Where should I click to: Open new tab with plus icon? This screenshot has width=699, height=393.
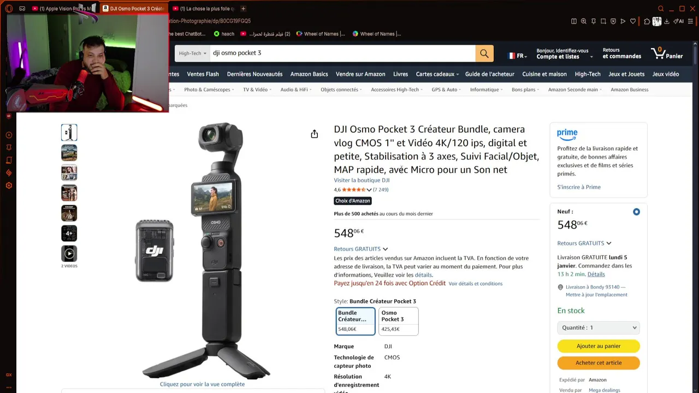pyautogui.click(x=243, y=9)
